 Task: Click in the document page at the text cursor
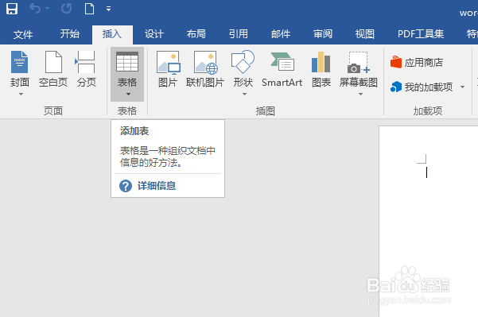(x=426, y=172)
